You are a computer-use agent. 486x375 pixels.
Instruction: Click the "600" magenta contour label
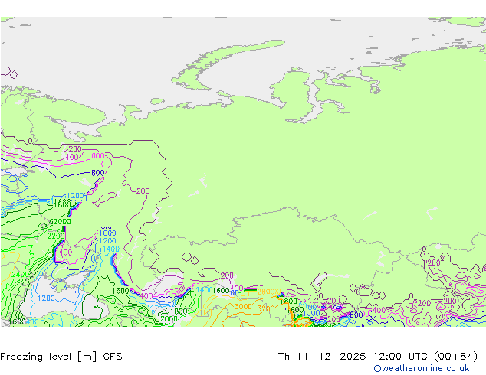(98, 155)
